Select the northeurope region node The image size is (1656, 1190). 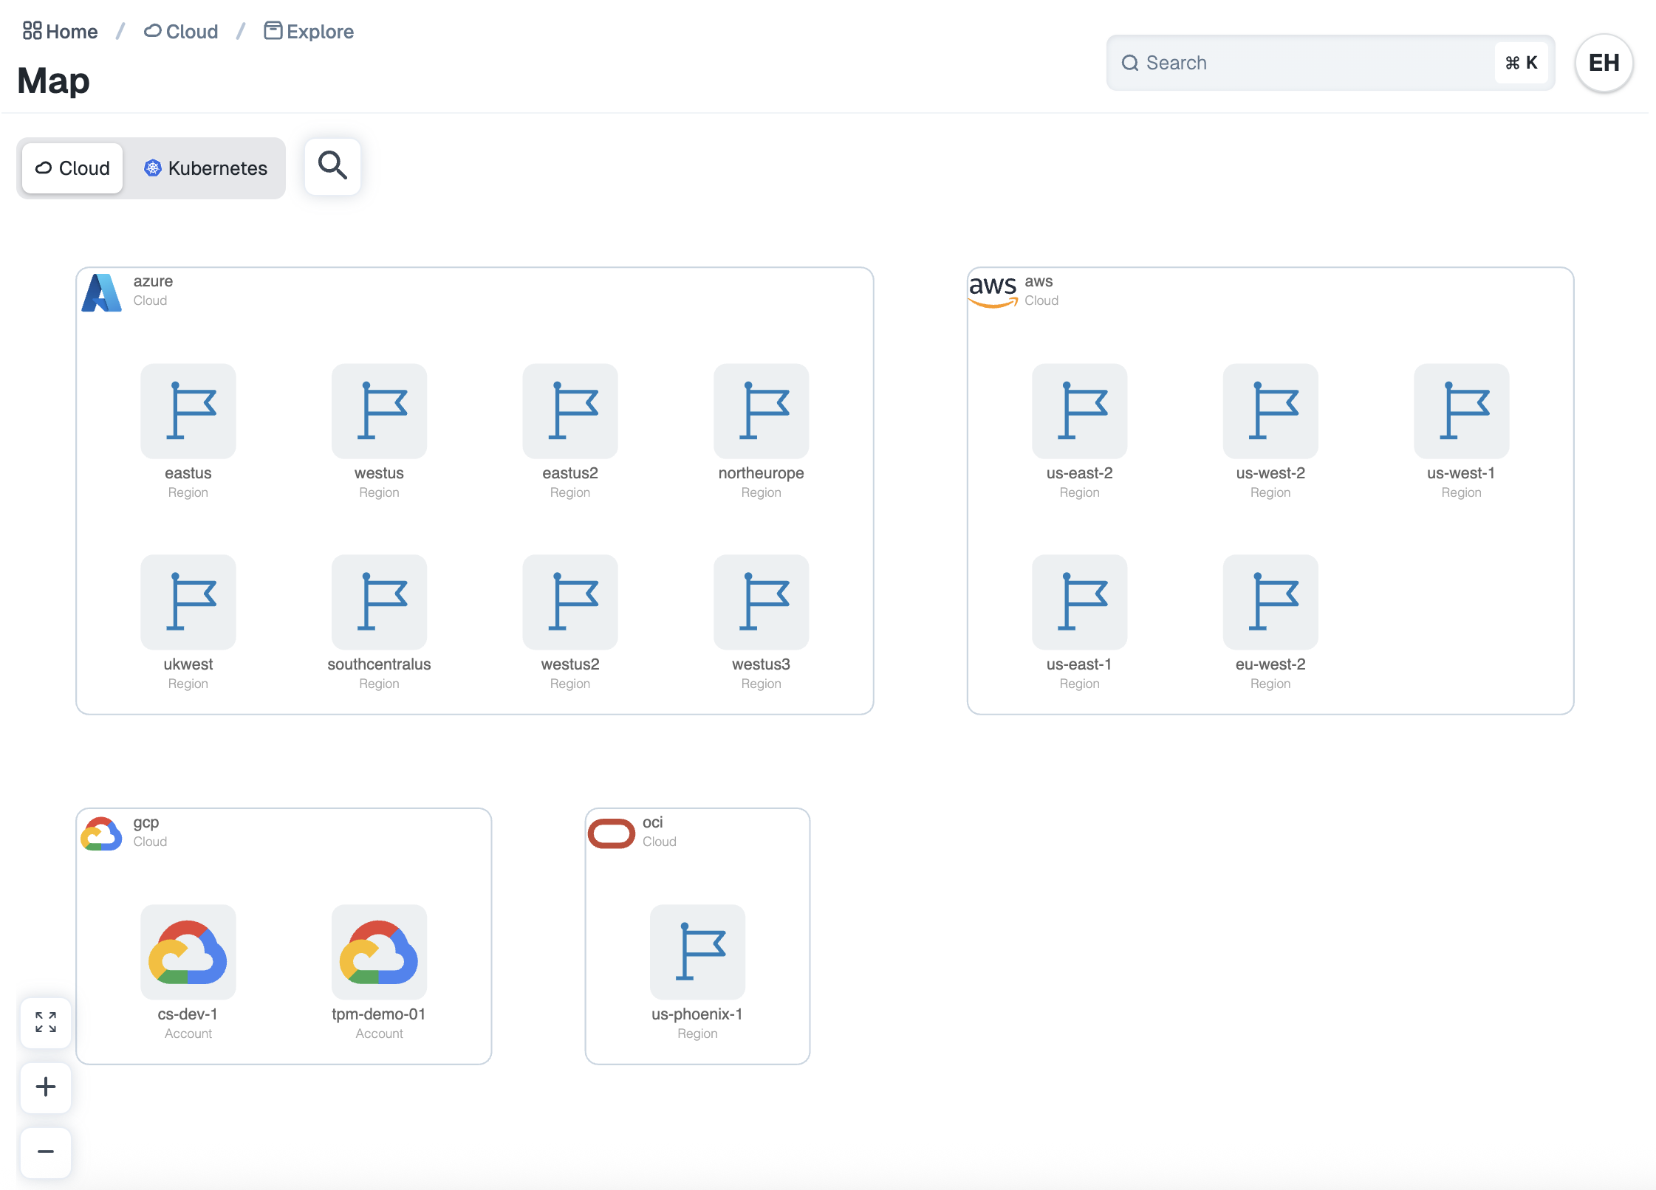(x=761, y=411)
